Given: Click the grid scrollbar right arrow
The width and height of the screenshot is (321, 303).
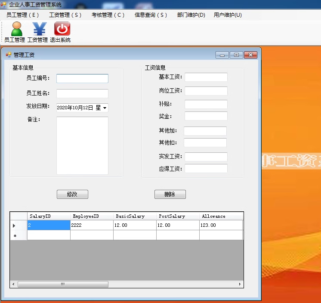Looking at the screenshot, I should coord(240,284).
